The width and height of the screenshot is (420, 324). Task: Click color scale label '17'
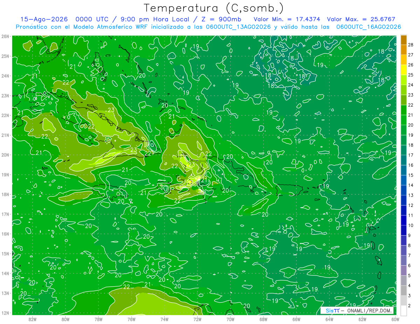coord(411,155)
